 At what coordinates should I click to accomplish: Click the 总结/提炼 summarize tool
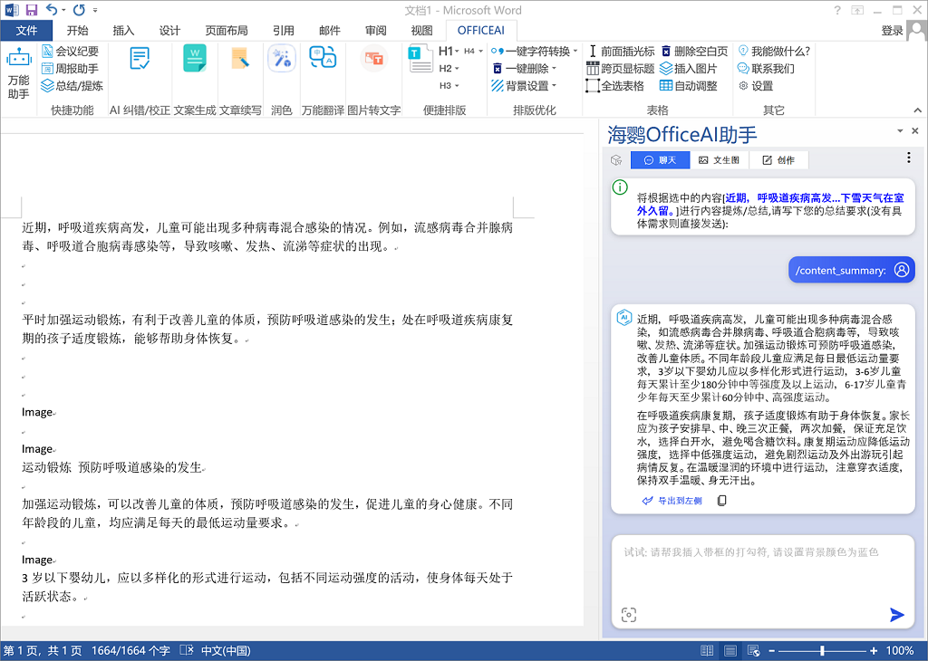[72, 86]
